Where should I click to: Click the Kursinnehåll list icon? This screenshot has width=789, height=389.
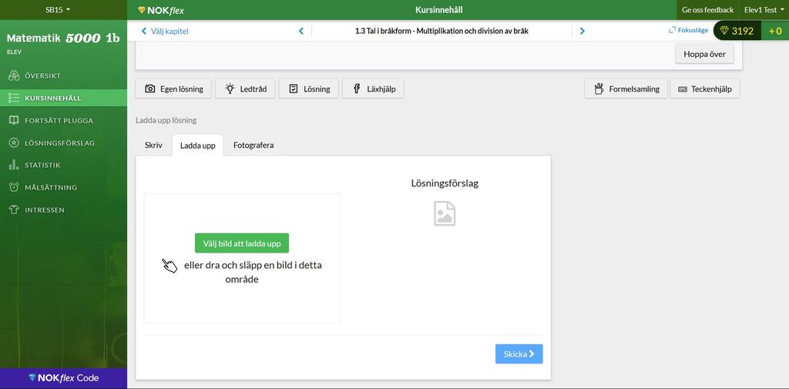click(x=14, y=98)
